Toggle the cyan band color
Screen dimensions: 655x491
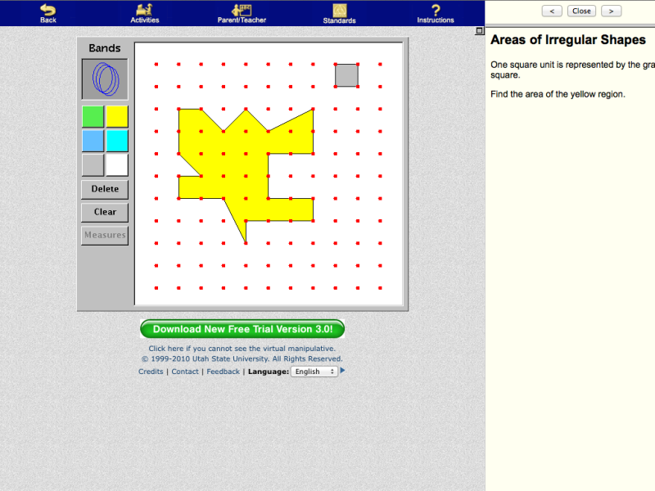click(117, 140)
